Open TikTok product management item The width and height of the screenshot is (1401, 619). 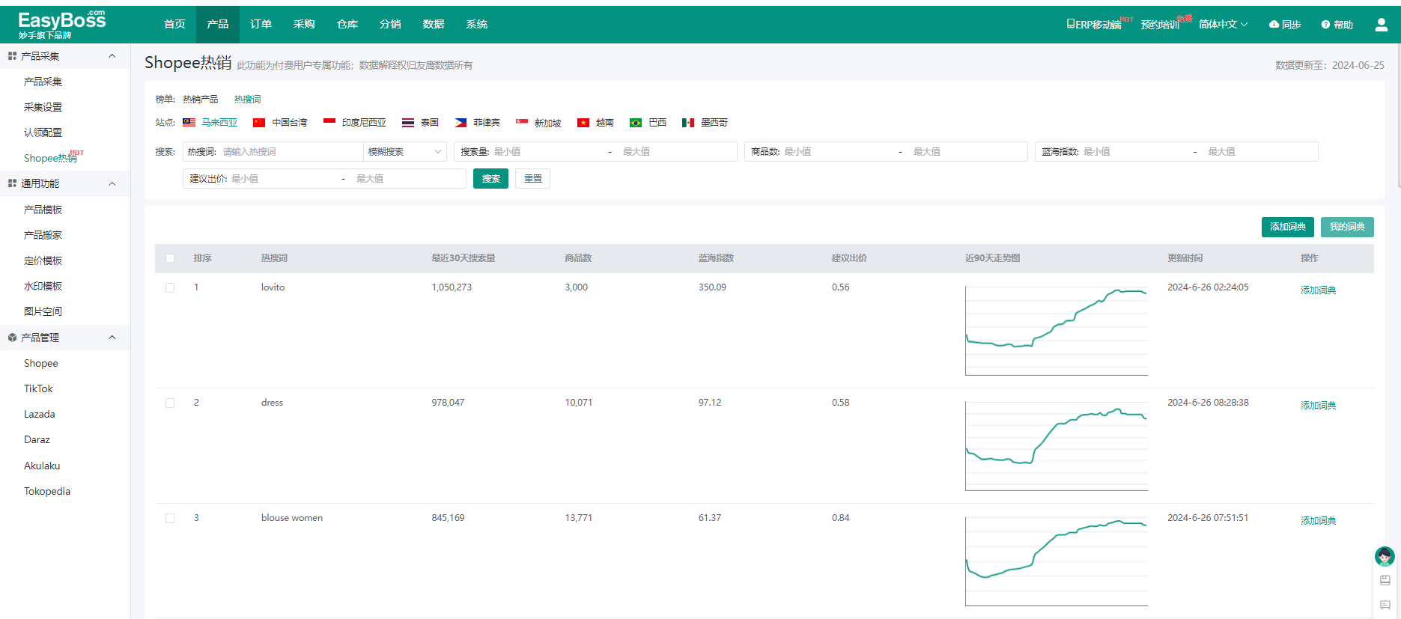38,388
